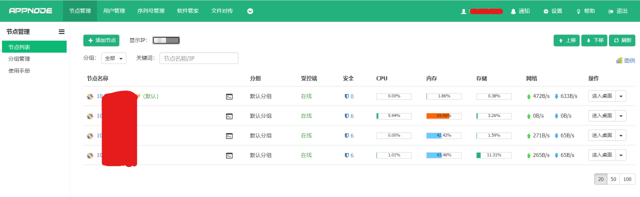Click the 添加节点 button
The image size is (640, 197).
[x=101, y=40]
